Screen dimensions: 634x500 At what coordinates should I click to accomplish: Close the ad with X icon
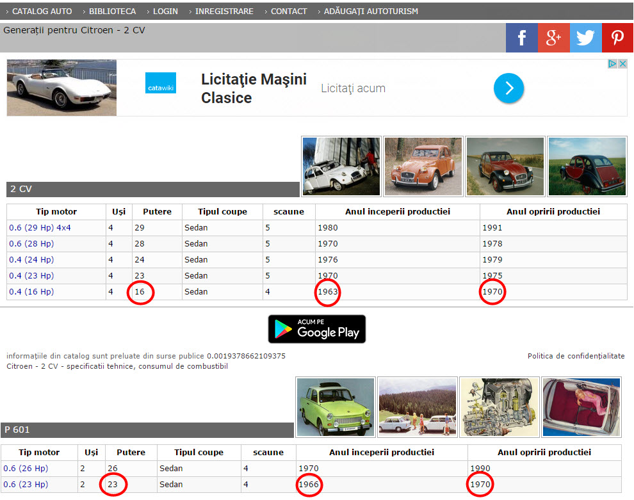622,64
